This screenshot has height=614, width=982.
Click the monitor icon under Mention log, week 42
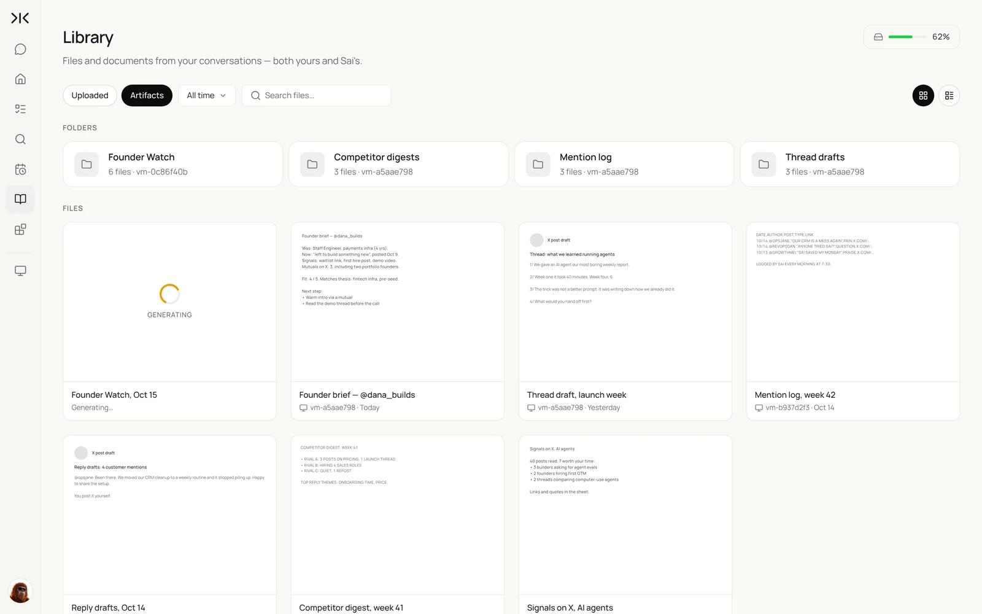coord(759,408)
